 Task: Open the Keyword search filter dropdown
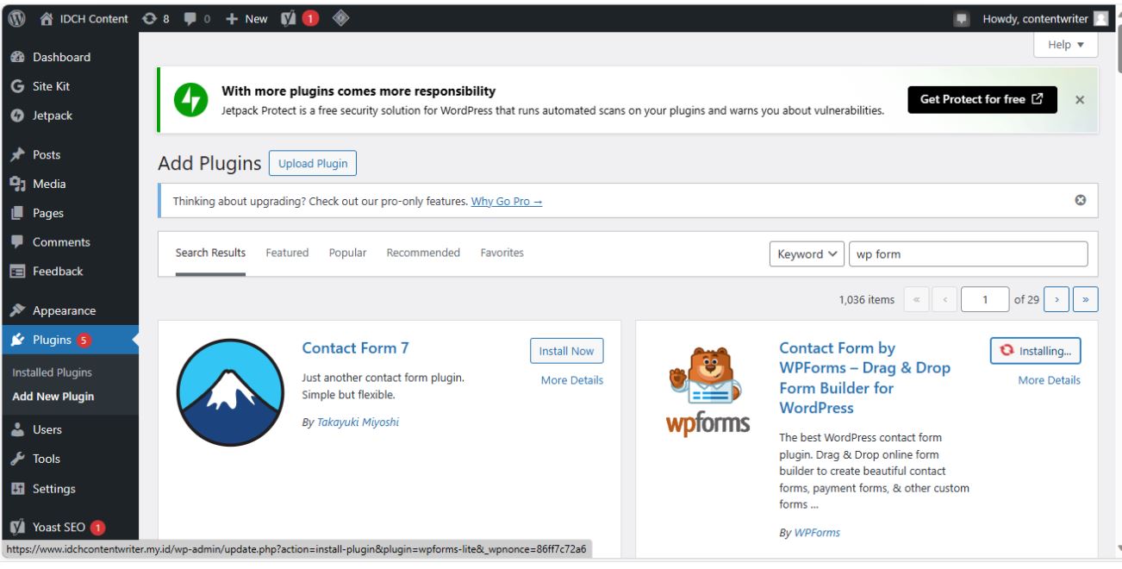point(806,253)
